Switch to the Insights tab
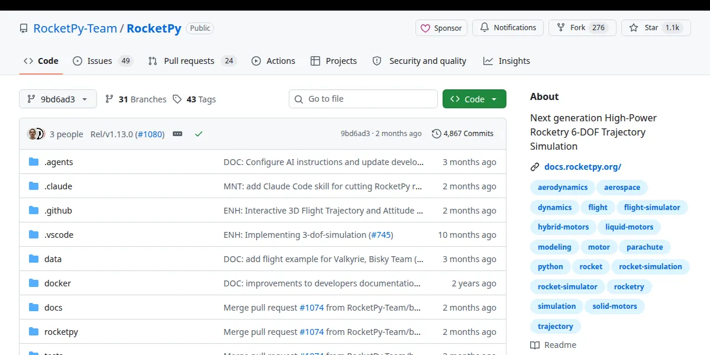The image size is (710, 355). tap(506, 61)
